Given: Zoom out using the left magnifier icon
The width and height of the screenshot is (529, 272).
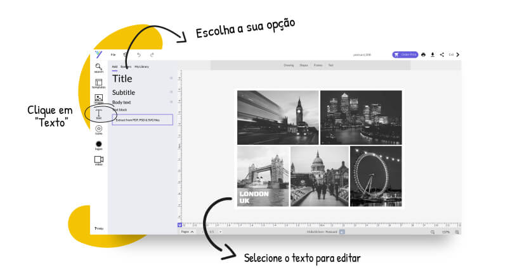Looking at the screenshot, I should [x=433, y=232].
